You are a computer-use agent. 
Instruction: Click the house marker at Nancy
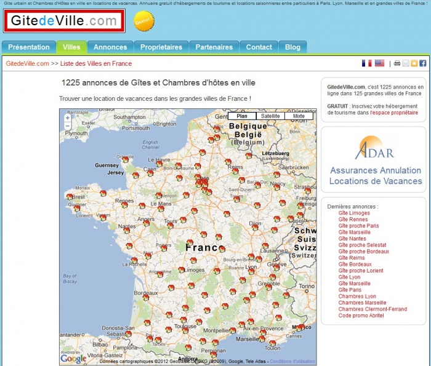pos(277,187)
